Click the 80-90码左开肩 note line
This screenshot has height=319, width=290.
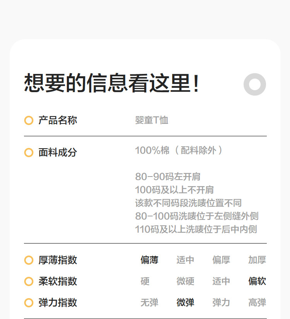coord(167,177)
